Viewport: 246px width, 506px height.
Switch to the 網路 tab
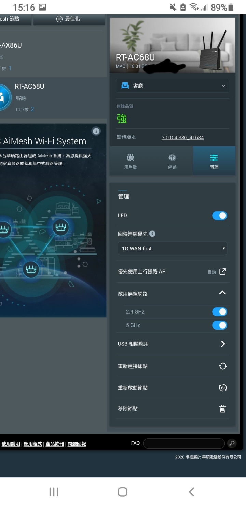[172, 161]
